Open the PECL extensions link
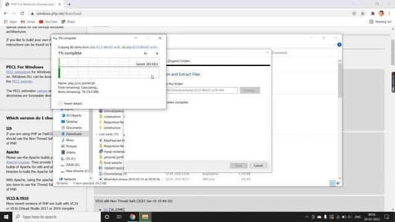Screen dimensions: 395x222 tap(19, 72)
